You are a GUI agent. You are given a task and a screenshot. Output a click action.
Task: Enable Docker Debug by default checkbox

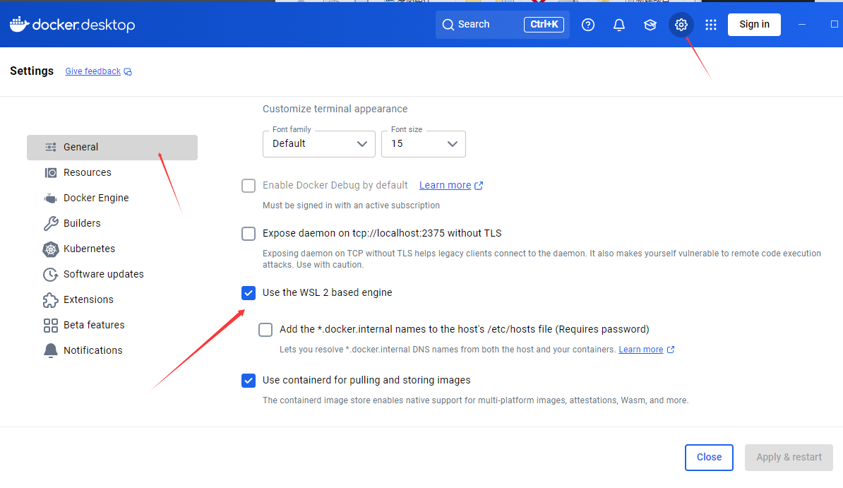click(249, 186)
